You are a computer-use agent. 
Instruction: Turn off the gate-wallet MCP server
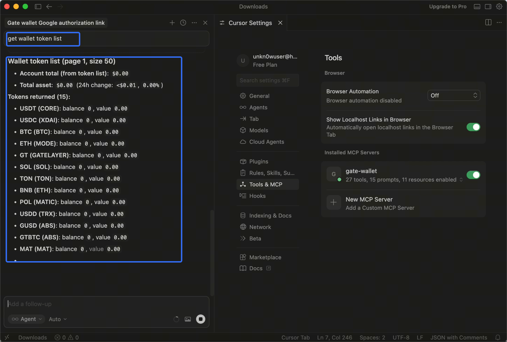[473, 175]
